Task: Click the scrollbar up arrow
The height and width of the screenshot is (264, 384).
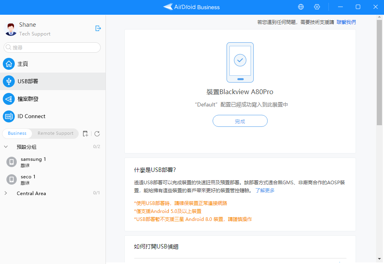Action: [x=379, y=17]
